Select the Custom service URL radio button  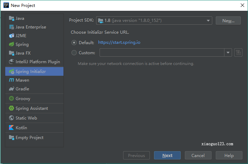(74, 53)
